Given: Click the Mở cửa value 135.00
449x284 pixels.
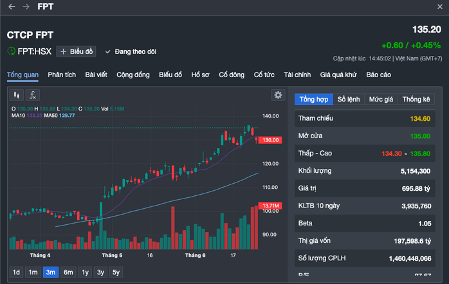Looking at the screenshot, I should [420, 136].
